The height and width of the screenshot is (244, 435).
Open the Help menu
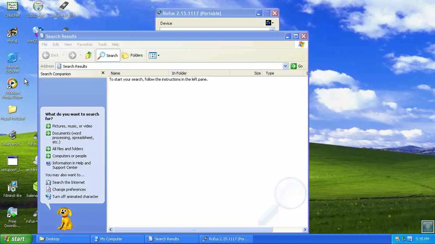(x=115, y=44)
